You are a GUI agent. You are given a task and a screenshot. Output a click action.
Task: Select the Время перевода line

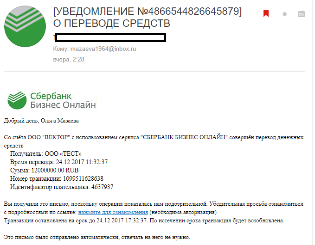coord(59,162)
